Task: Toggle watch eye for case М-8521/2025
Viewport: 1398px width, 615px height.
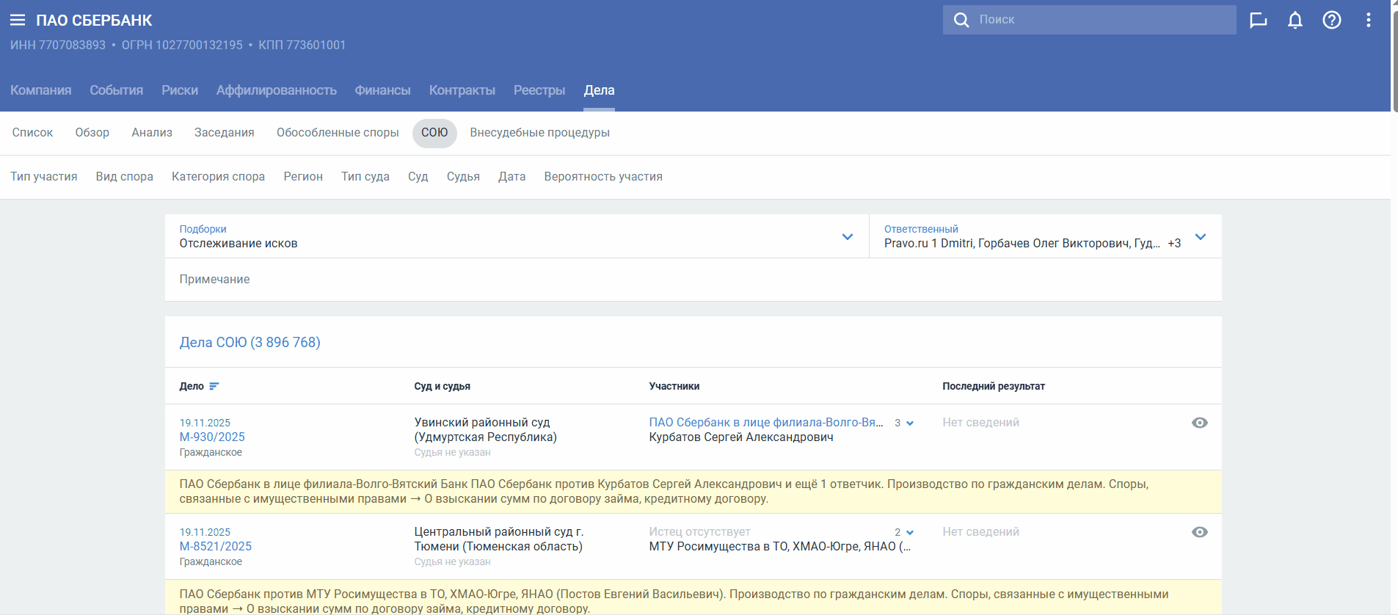Action: click(x=1200, y=532)
